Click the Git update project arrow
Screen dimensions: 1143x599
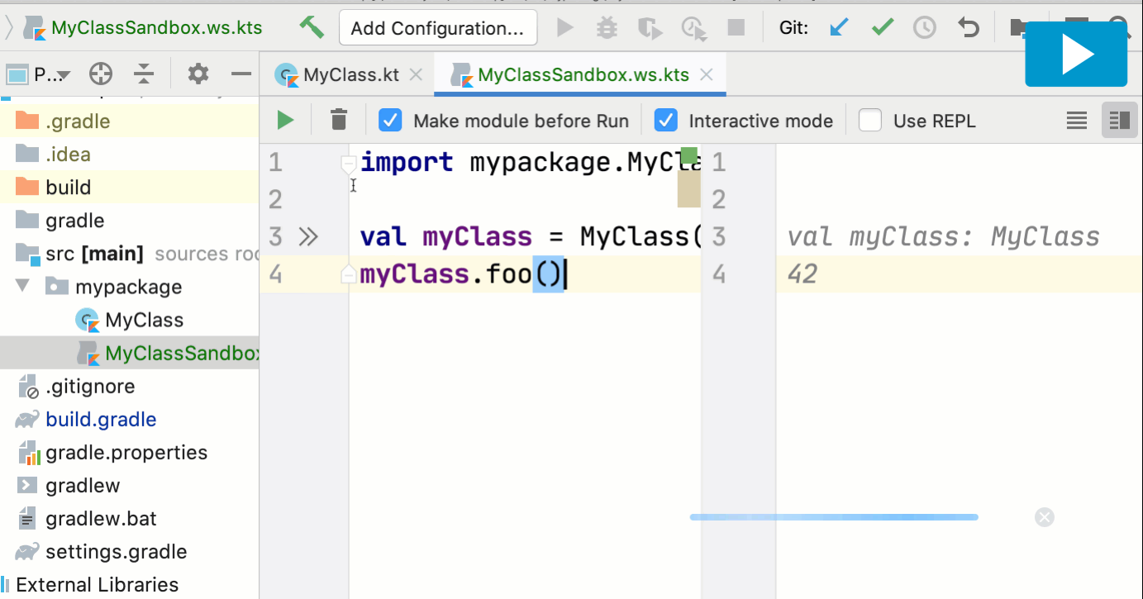[x=839, y=28]
